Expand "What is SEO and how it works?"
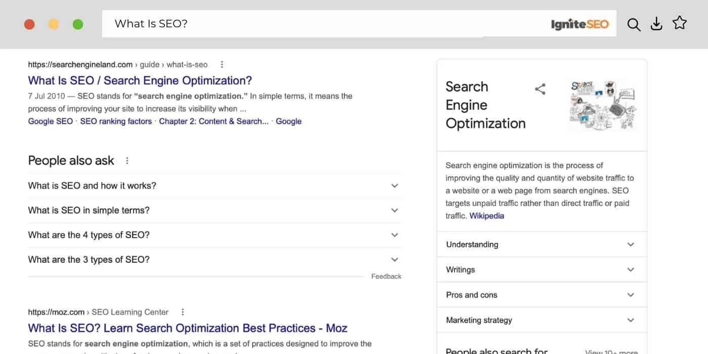 [394, 186]
